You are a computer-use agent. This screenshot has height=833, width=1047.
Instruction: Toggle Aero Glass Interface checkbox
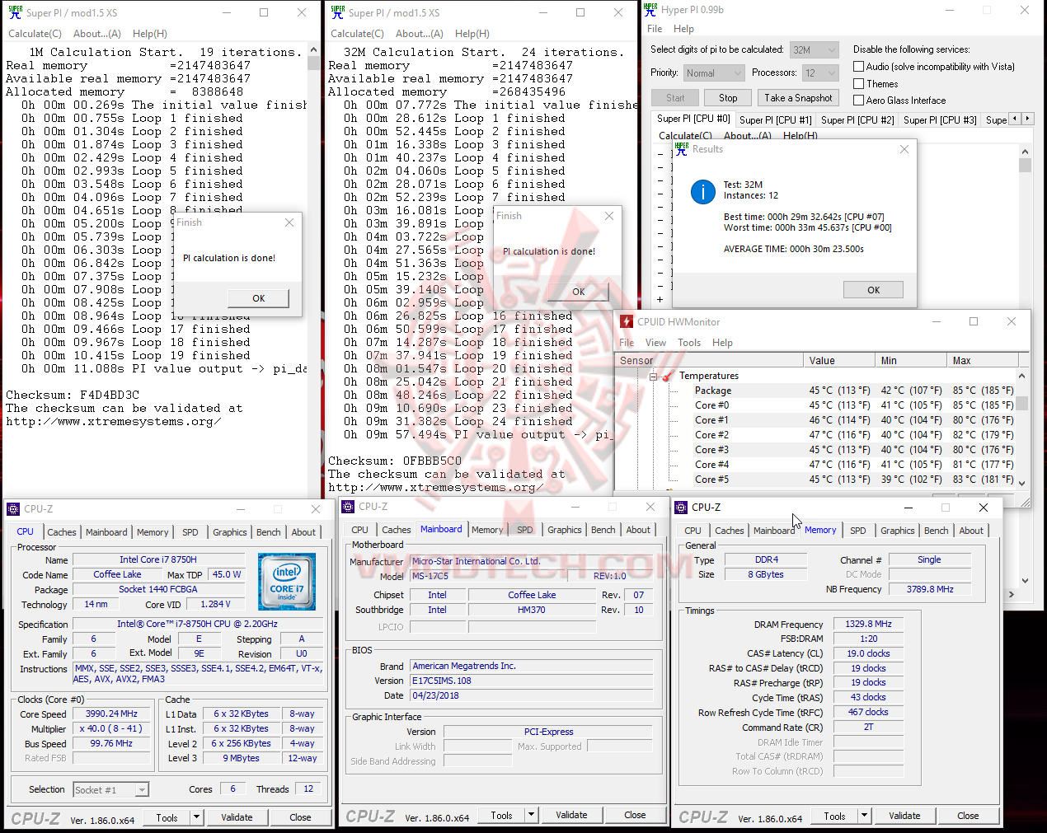(x=858, y=101)
